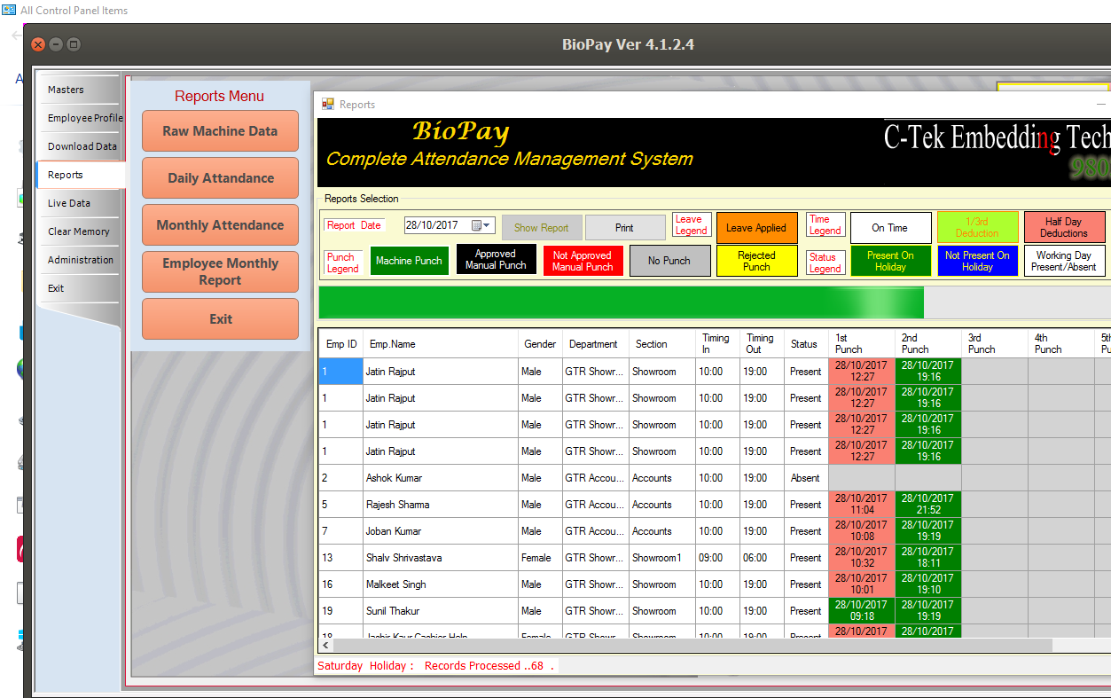Open the Live Data tab
Viewport: 1111px width, 698px height.
(77, 203)
